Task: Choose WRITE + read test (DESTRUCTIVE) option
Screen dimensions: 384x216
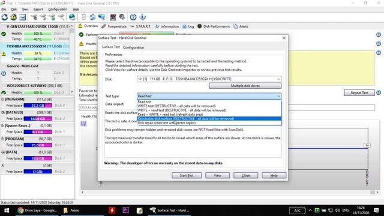Action: click(x=209, y=110)
